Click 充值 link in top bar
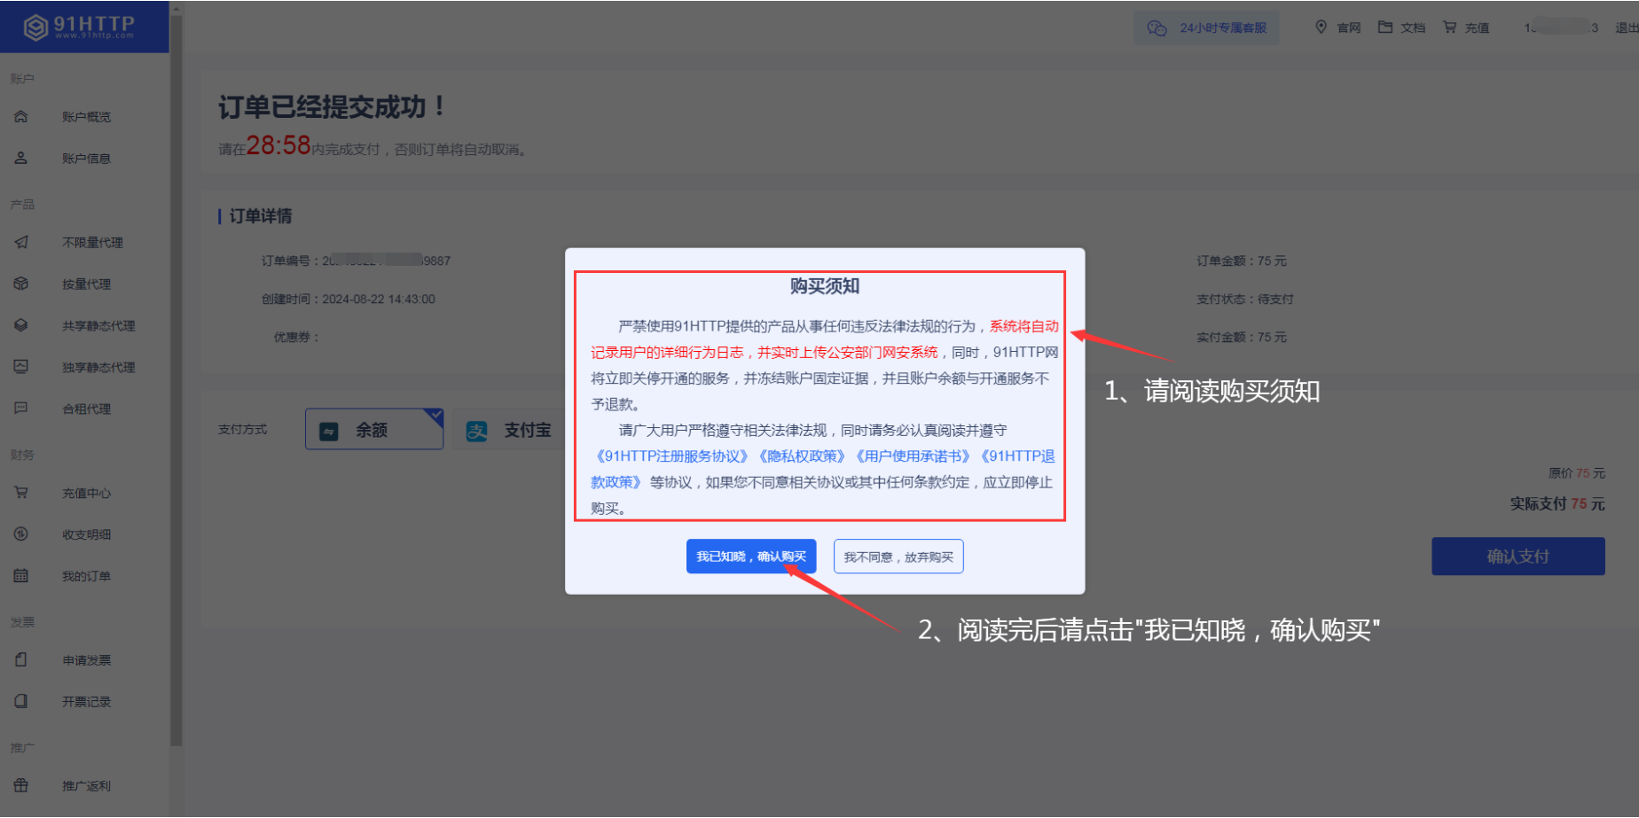 pyautogui.click(x=1477, y=28)
